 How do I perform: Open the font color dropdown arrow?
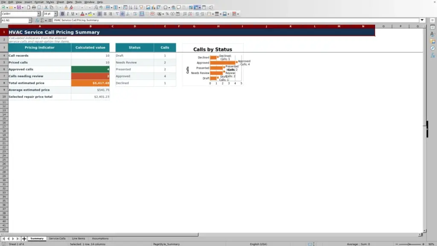tap(86, 14)
